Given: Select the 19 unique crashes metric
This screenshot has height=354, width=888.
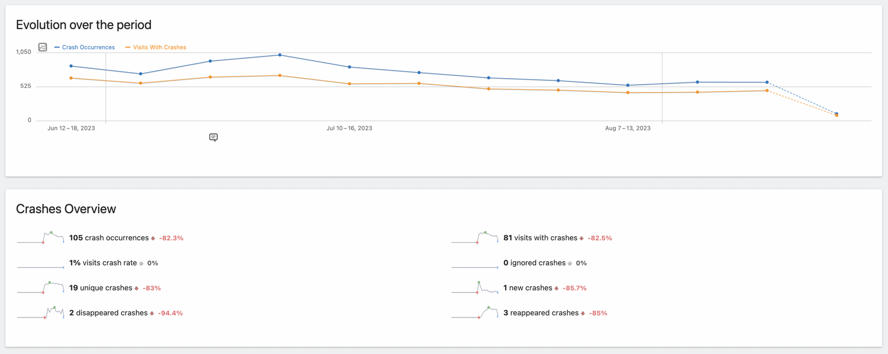Looking at the screenshot, I should click(100, 288).
